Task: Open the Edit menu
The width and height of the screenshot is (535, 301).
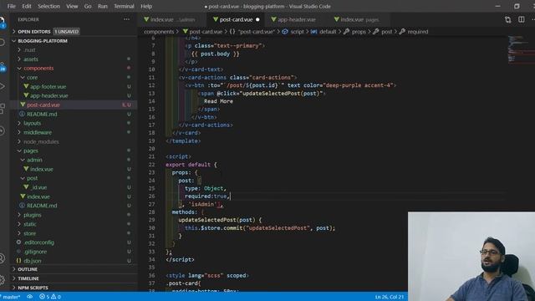Action: pos(26,6)
